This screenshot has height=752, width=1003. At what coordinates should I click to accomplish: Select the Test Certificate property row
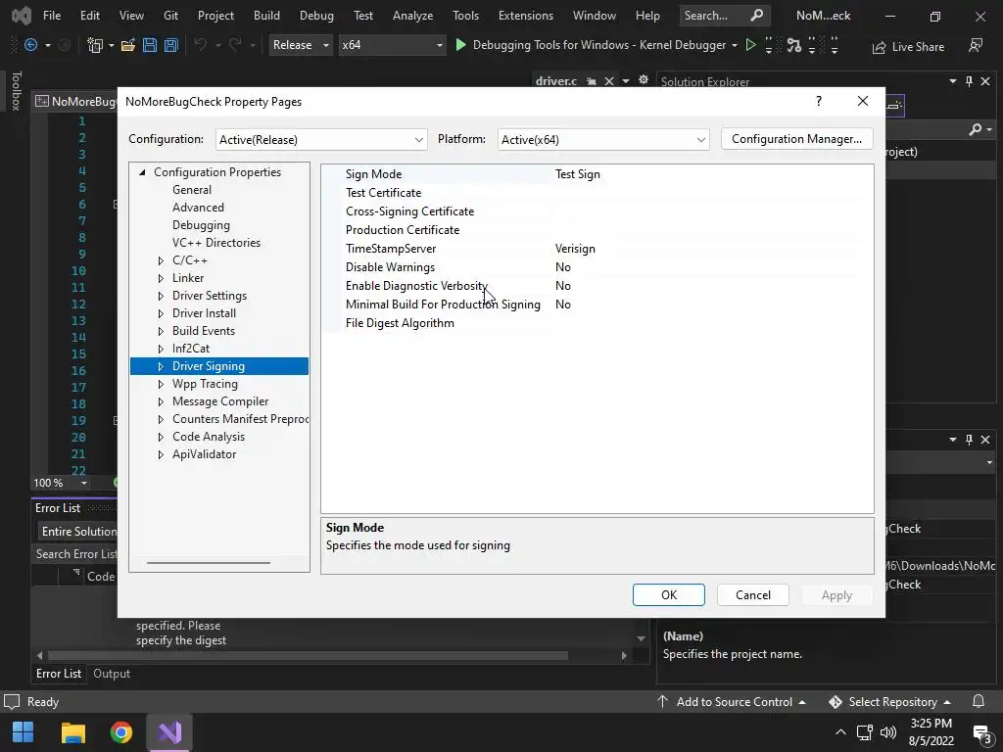click(x=597, y=193)
